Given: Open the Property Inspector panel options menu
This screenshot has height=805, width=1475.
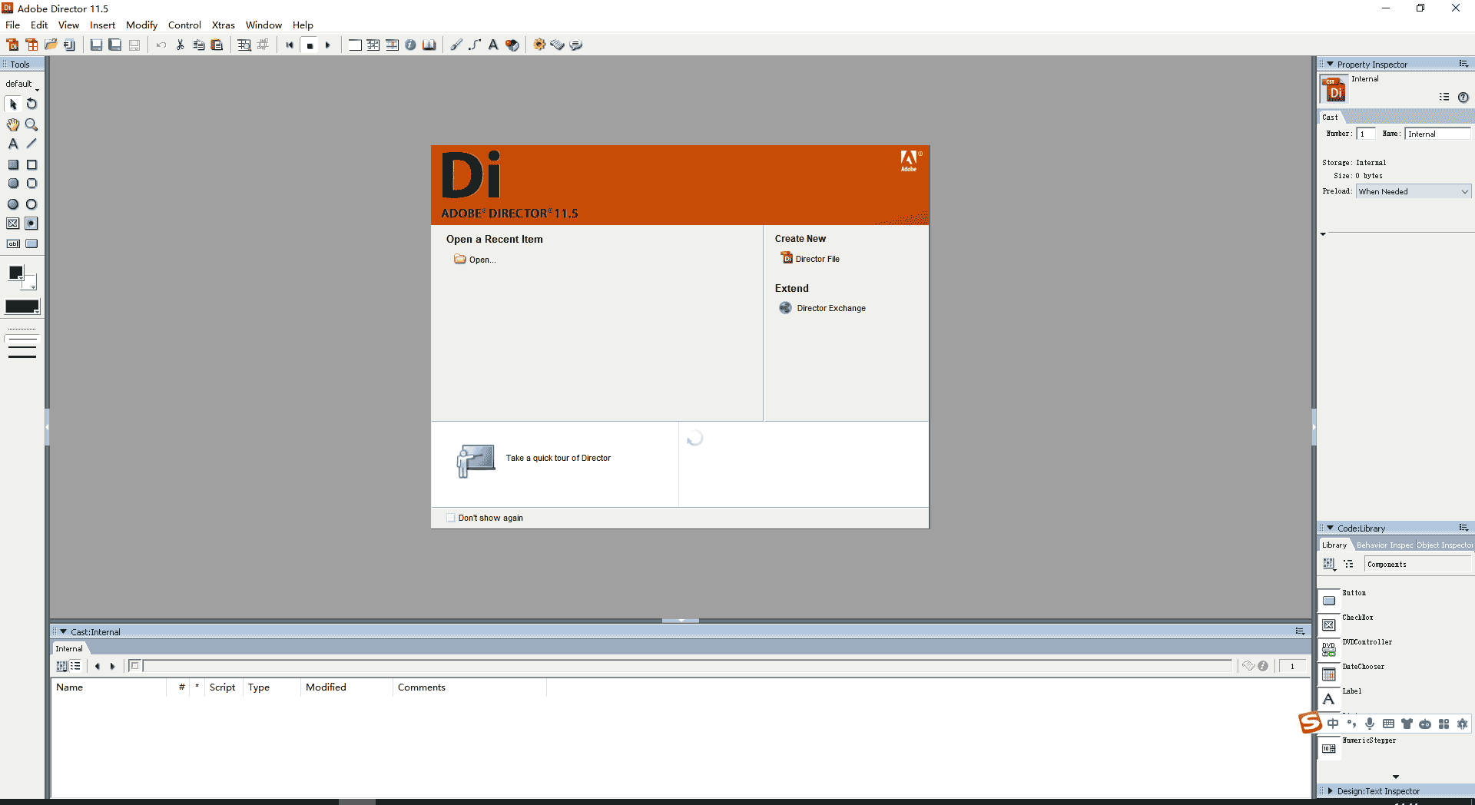Looking at the screenshot, I should click(1463, 64).
